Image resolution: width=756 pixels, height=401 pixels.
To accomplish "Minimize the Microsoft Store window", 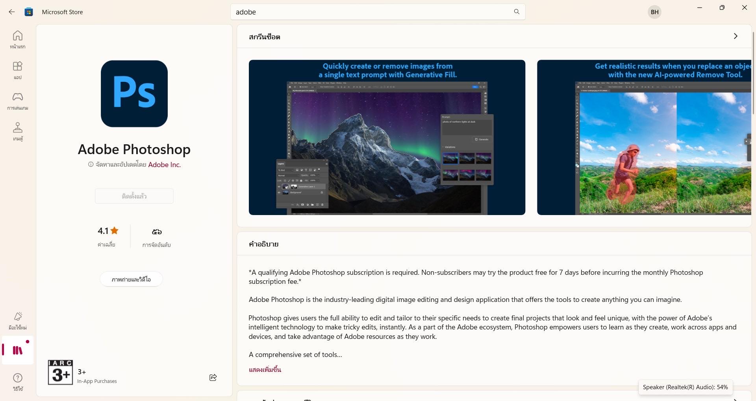I will (x=700, y=7).
